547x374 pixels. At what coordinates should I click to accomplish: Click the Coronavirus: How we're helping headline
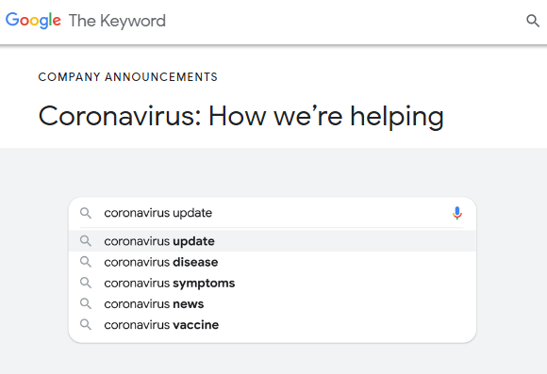point(241,117)
